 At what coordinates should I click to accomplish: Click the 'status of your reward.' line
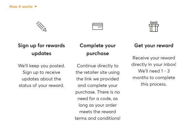(41, 85)
